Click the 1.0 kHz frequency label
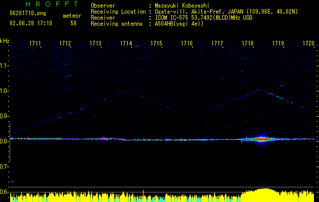Screen dimensions: 319x202 [x=4, y=91]
